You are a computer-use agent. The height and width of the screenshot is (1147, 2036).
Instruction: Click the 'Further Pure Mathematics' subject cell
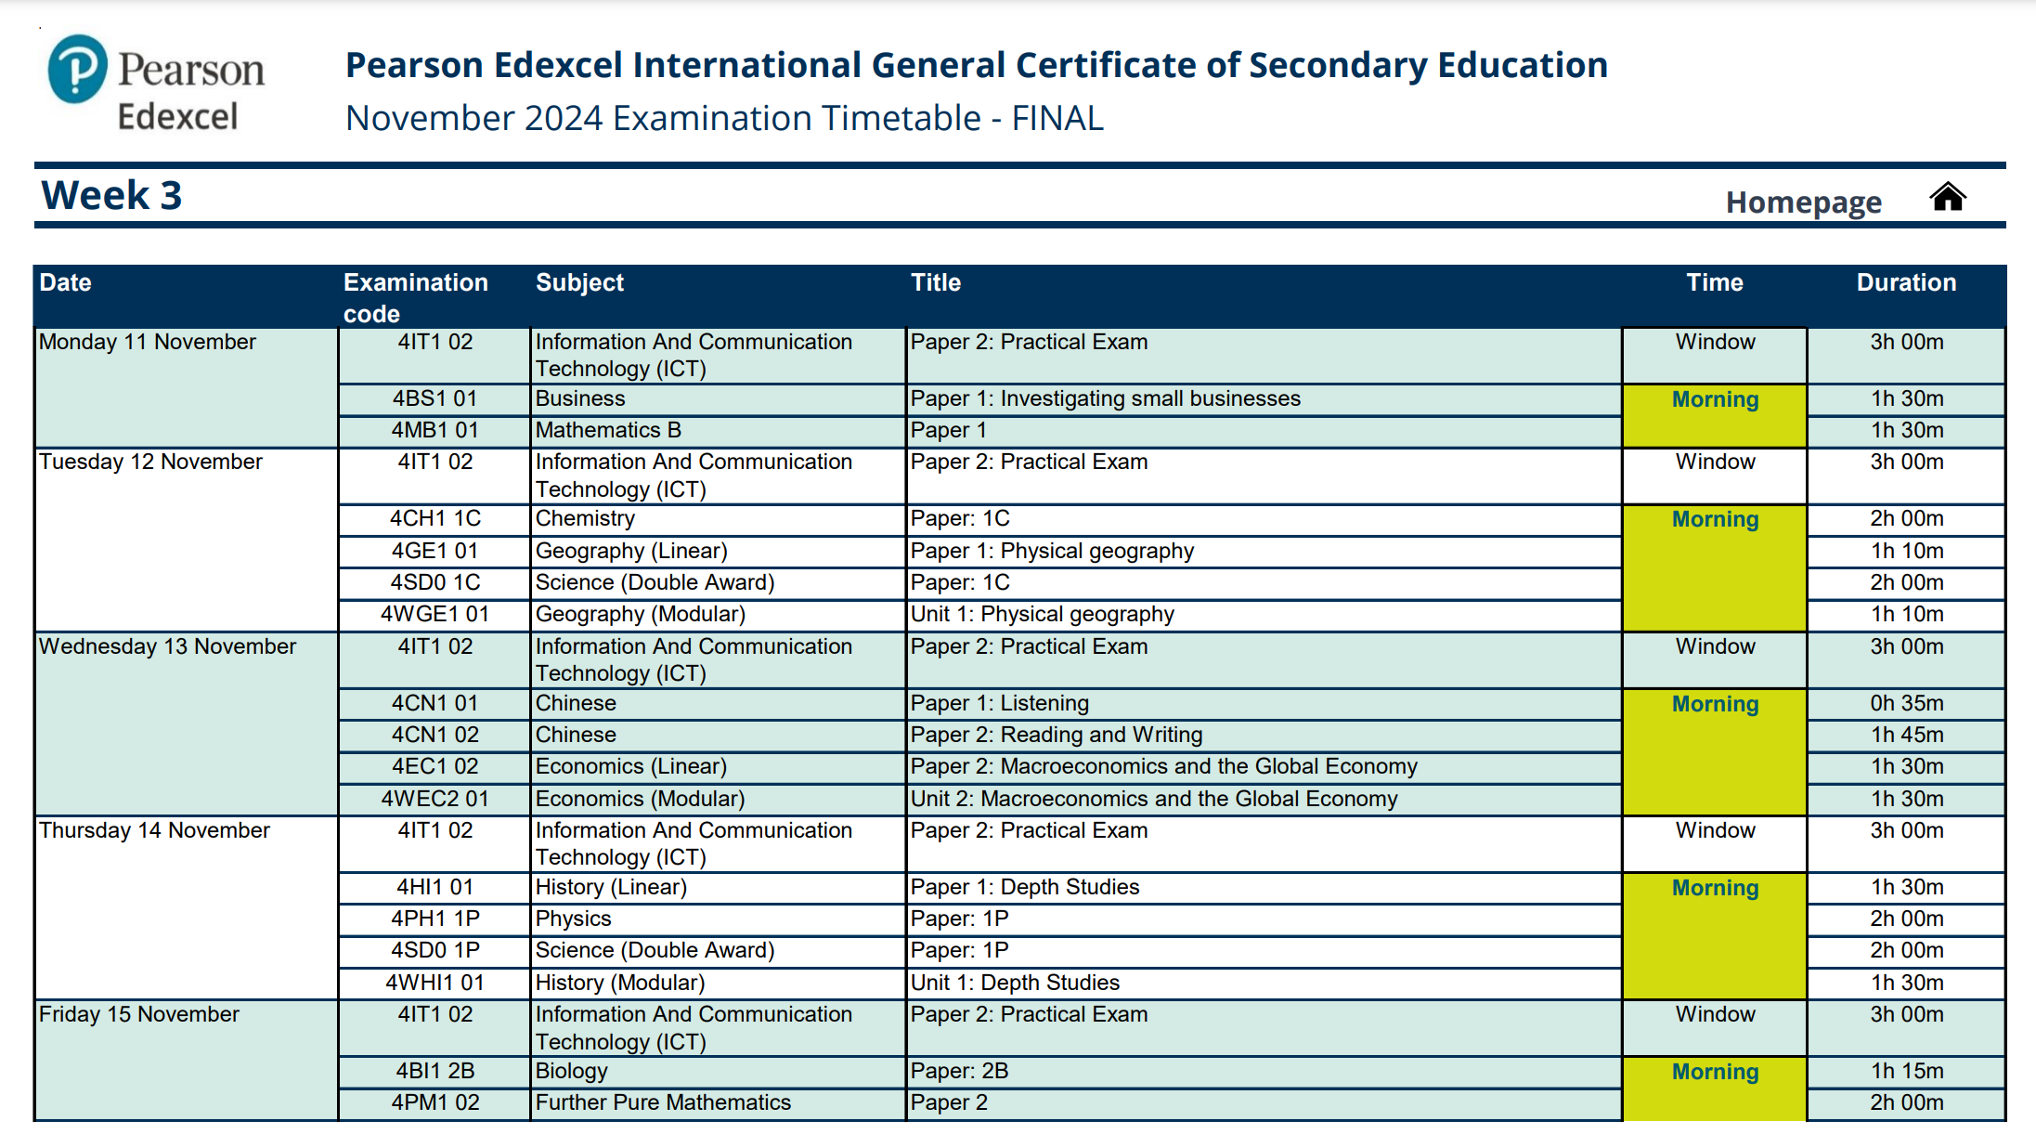(x=718, y=1102)
